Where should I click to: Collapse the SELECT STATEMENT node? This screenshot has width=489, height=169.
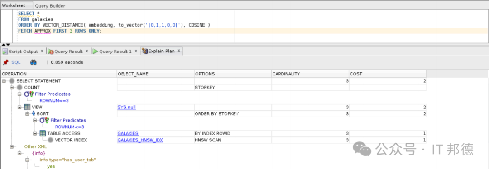click(x=4, y=81)
